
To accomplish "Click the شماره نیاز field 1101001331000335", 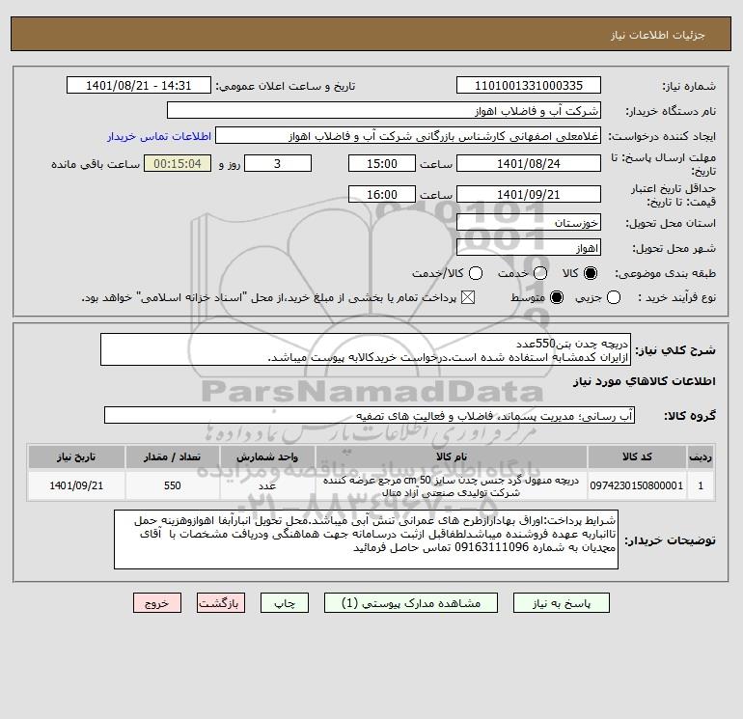I will [529, 85].
